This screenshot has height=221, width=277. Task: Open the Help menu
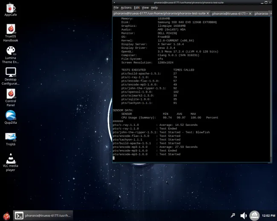pos(154,8)
